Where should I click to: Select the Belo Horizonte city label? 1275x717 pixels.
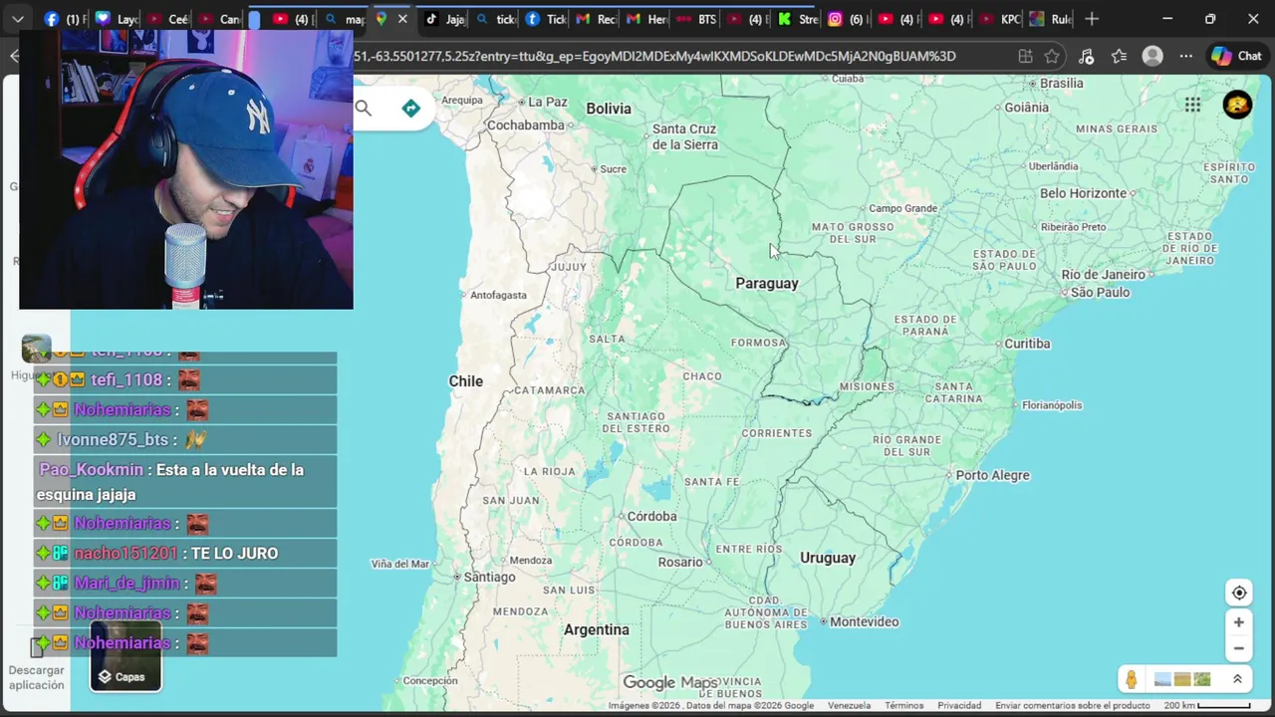[1084, 193]
